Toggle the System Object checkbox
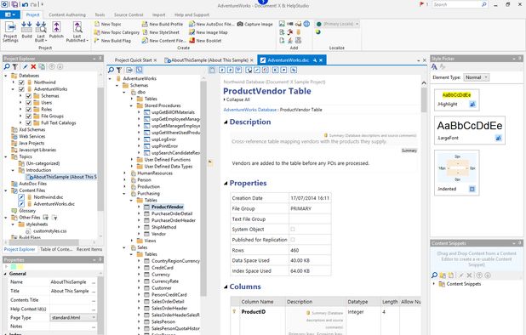526x335 pixels. pyautogui.click(x=293, y=229)
